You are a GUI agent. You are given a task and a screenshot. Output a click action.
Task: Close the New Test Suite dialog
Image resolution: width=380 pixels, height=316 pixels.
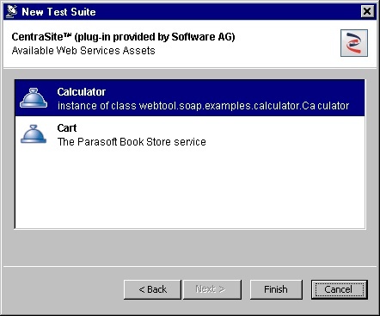click(x=367, y=12)
